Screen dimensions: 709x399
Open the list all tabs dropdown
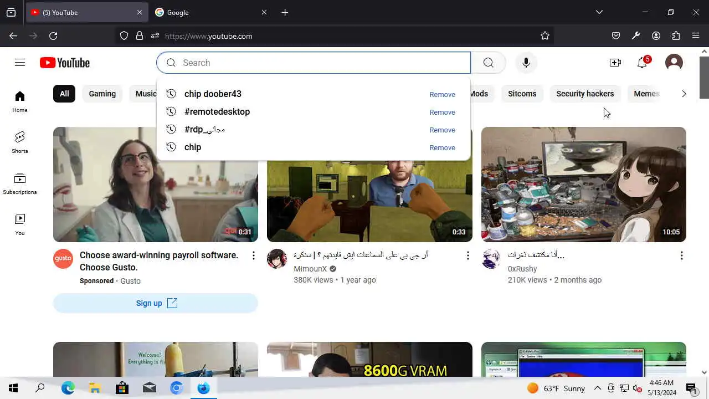(599, 12)
